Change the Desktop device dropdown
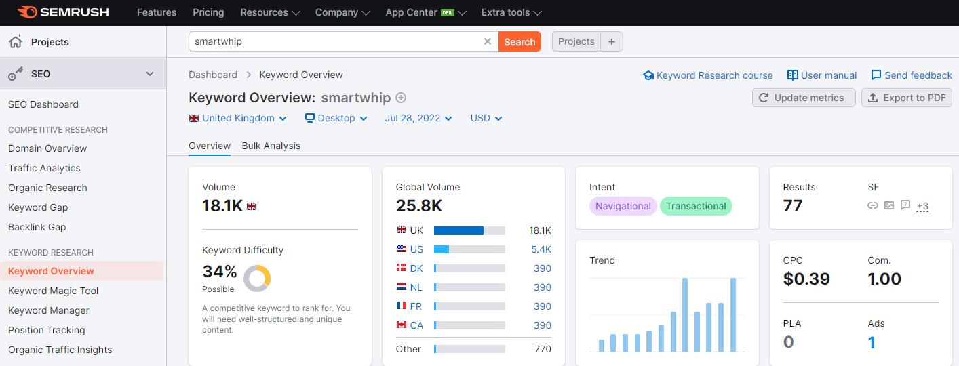Screen dimensions: 959x366 click(336, 118)
